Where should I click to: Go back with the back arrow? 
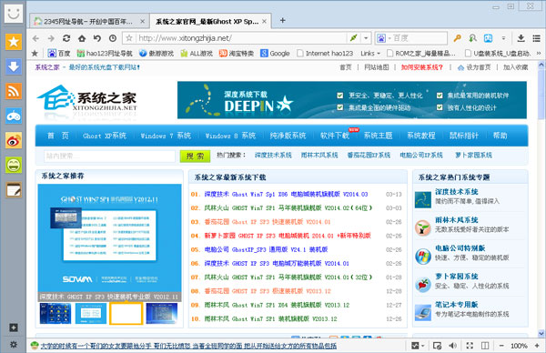[x=35, y=38]
